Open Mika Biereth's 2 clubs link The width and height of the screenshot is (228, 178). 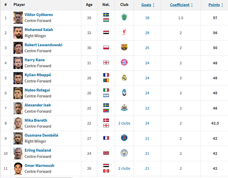[x=124, y=123]
